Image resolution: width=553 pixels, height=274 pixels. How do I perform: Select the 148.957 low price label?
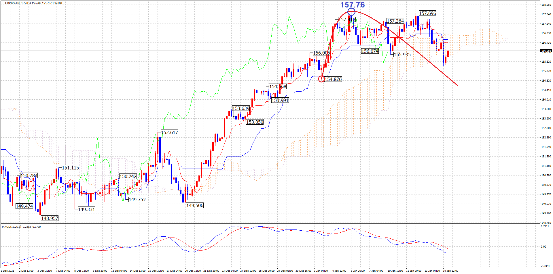click(x=50, y=218)
